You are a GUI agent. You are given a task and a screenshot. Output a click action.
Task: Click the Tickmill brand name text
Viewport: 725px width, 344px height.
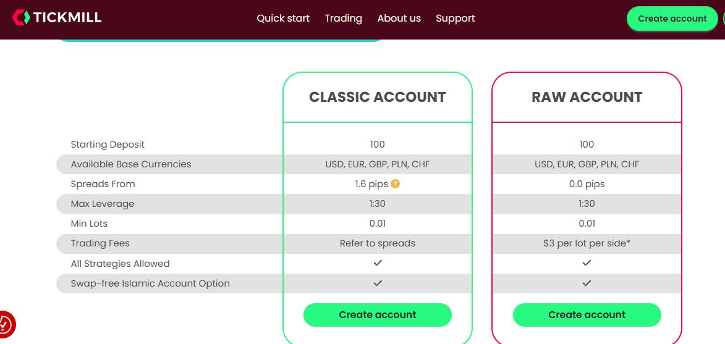click(67, 18)
